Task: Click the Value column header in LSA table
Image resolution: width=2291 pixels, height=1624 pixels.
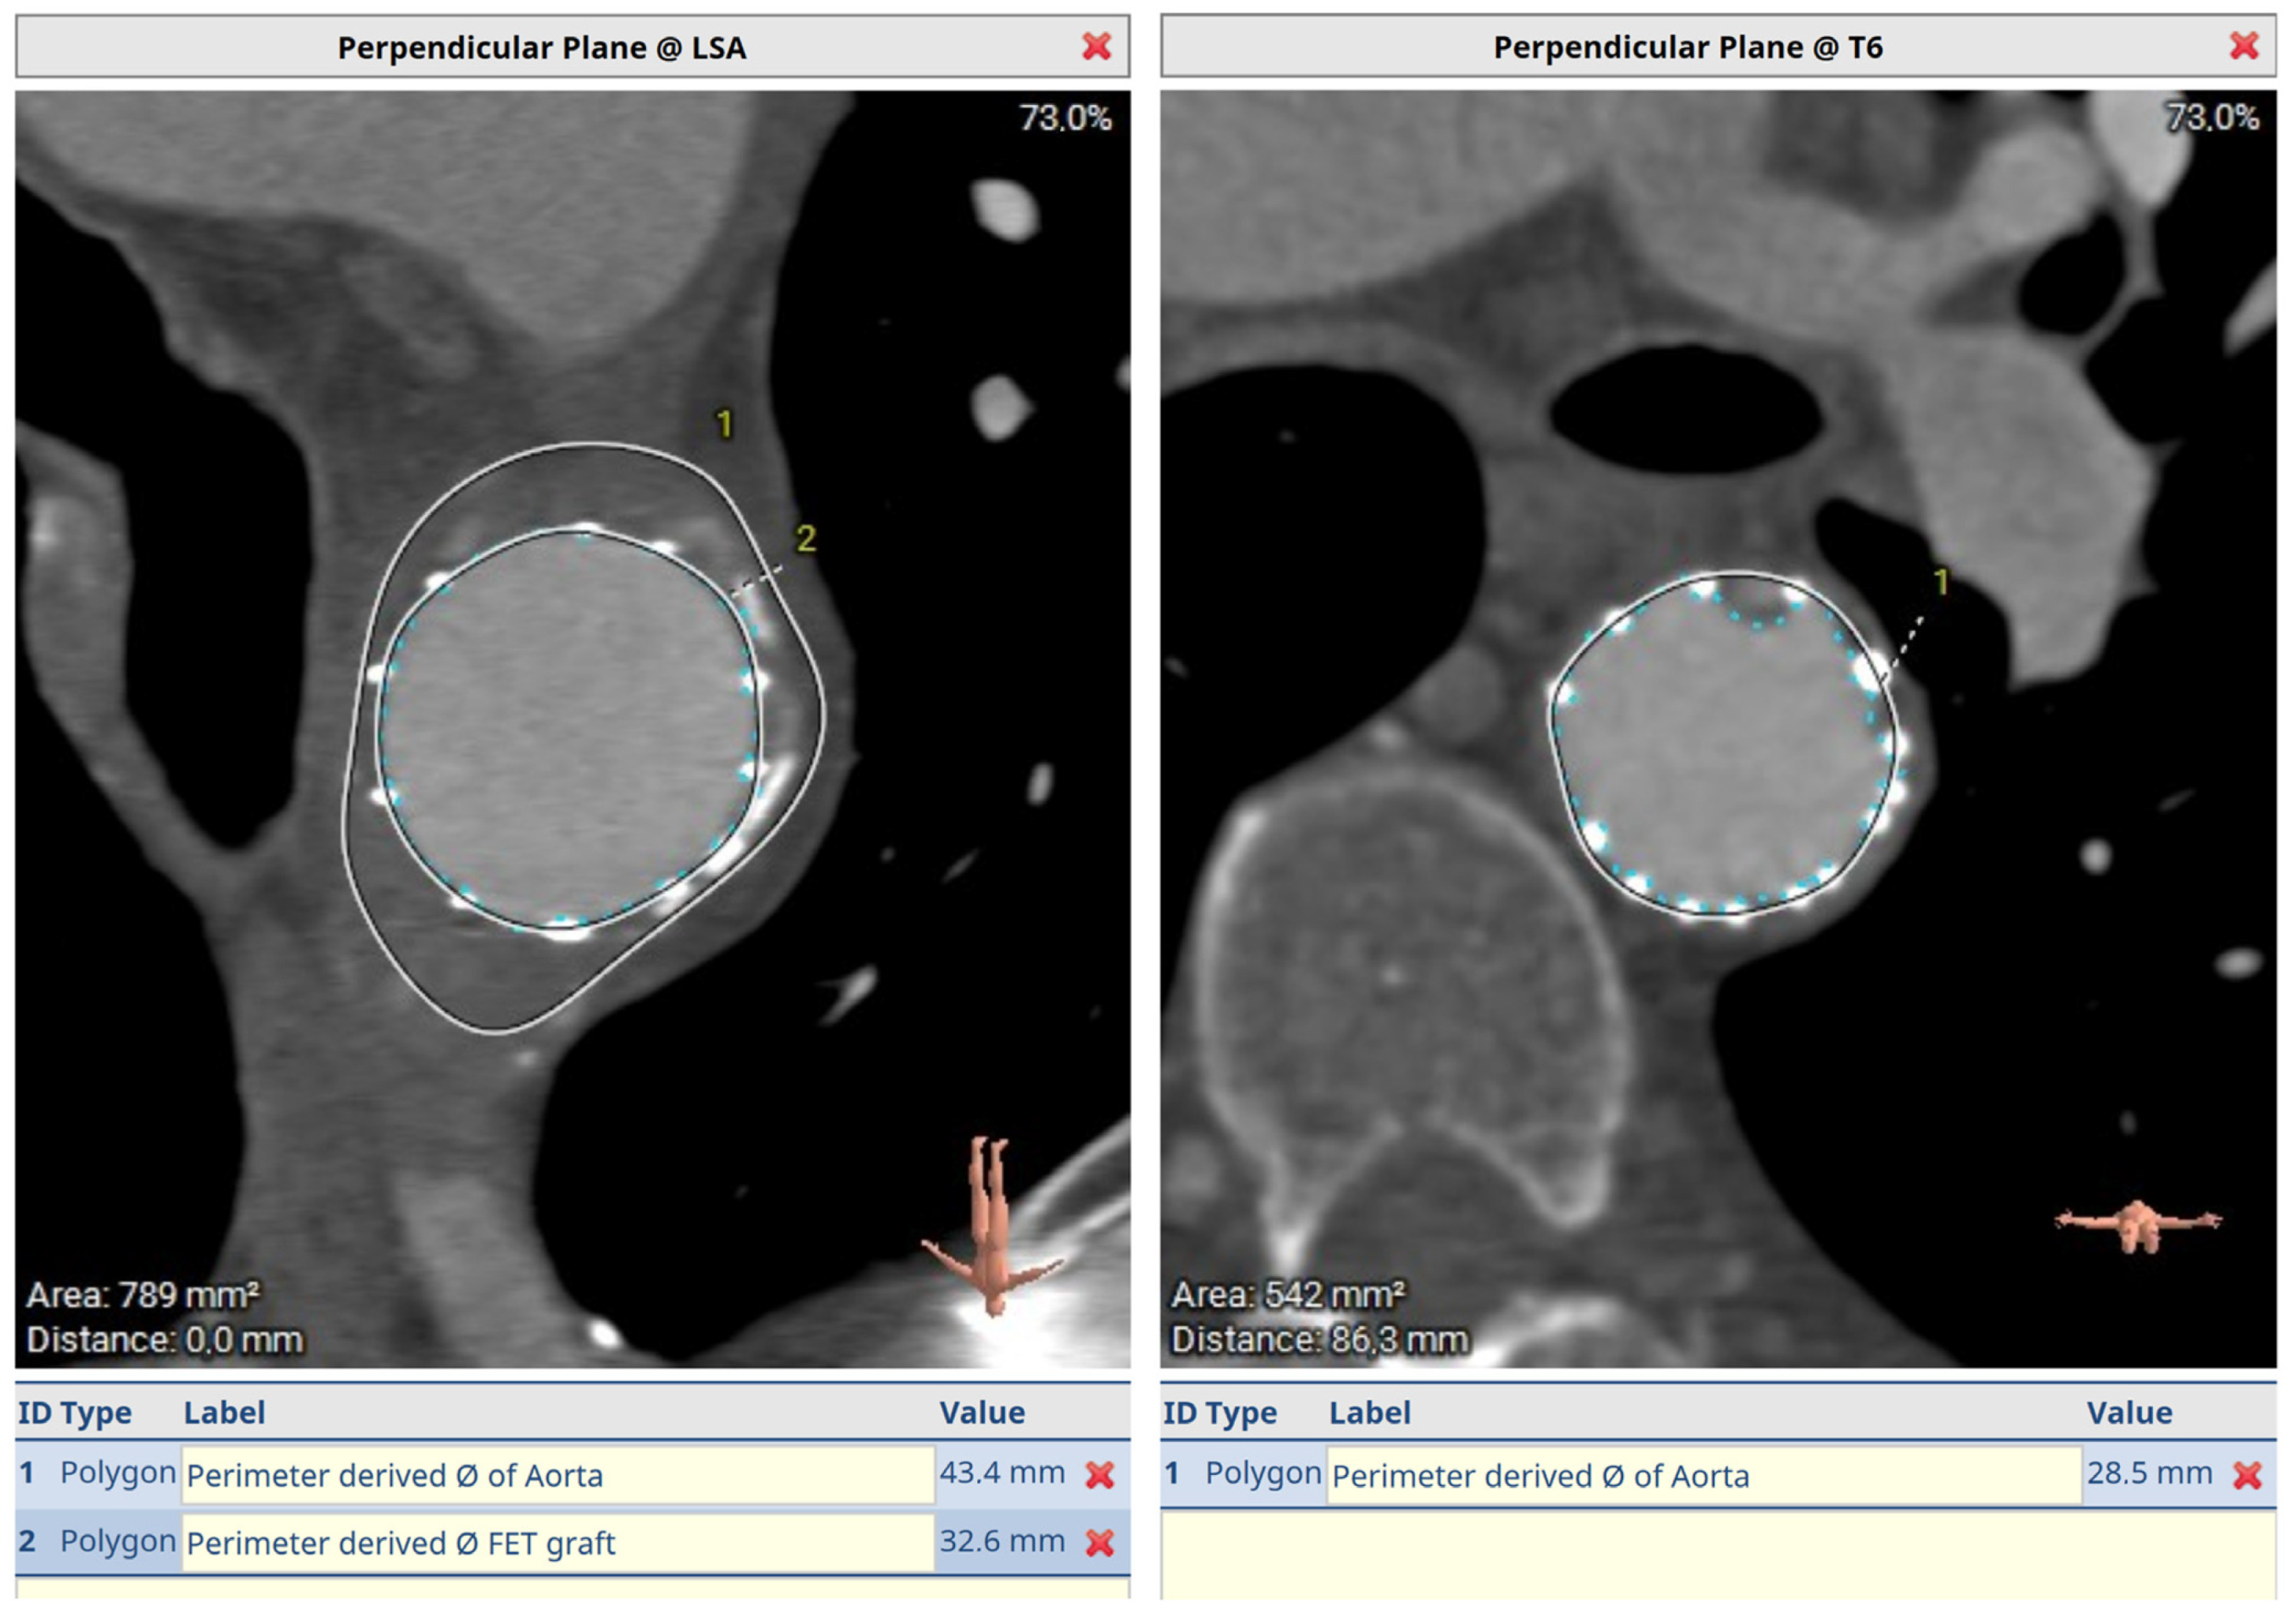Action: pyautogui.click(x=981, y=1412)
